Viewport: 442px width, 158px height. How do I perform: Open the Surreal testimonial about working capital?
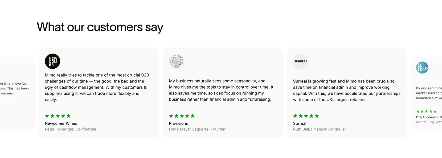point(347,90)
